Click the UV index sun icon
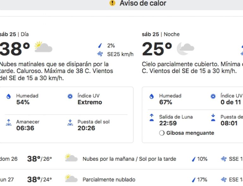Image resolution: width=243 pixels, height=186 pixels. point(70,97)
